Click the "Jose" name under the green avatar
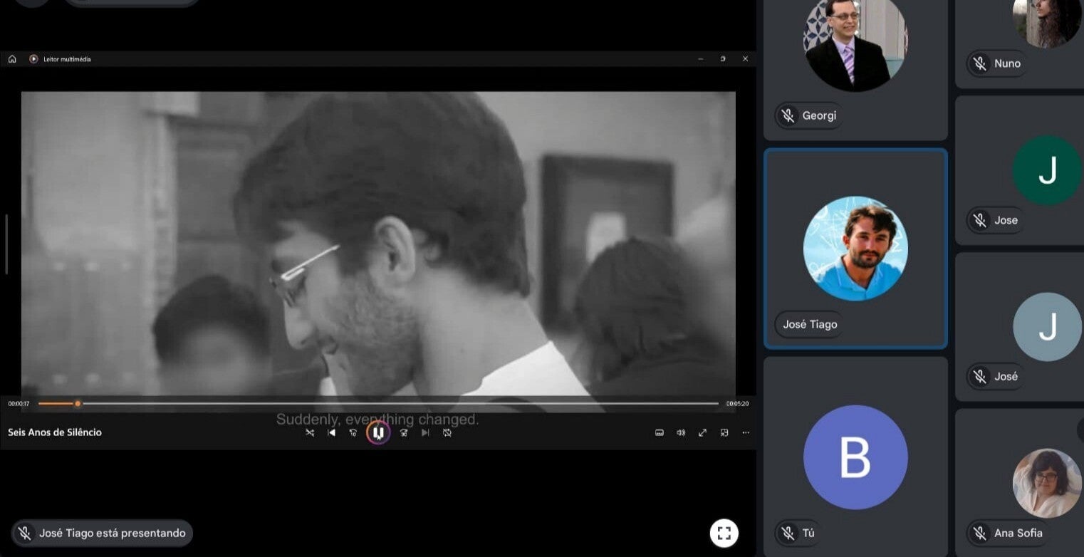The image size is (1084, 557). [1006, 220]
